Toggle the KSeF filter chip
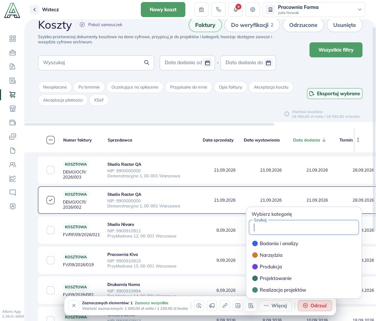376x321 pixels. point(99,100)
